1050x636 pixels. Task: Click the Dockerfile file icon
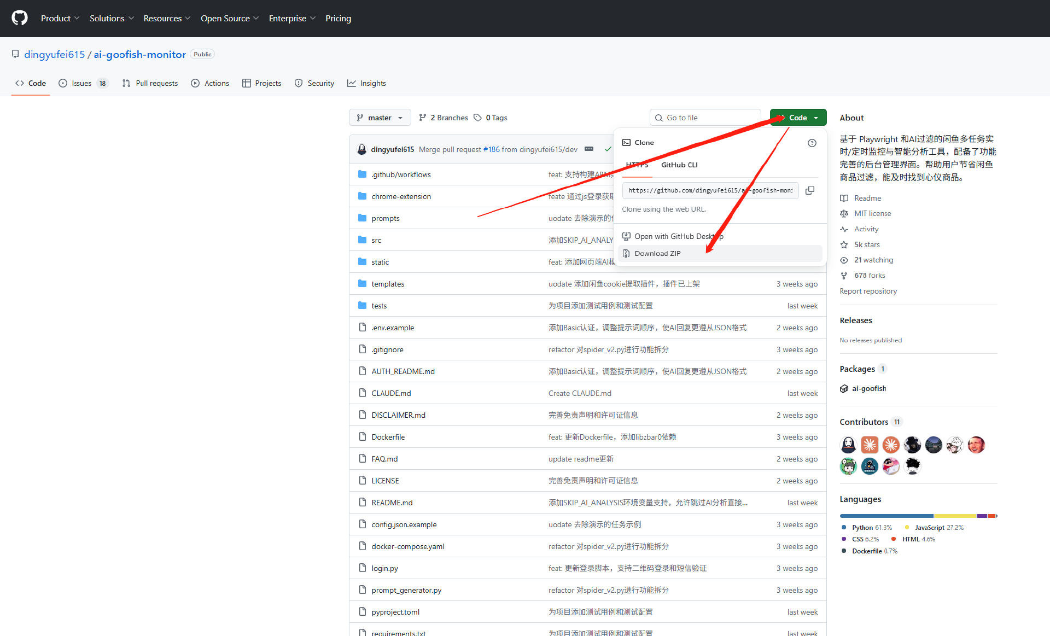click(362, 437)
